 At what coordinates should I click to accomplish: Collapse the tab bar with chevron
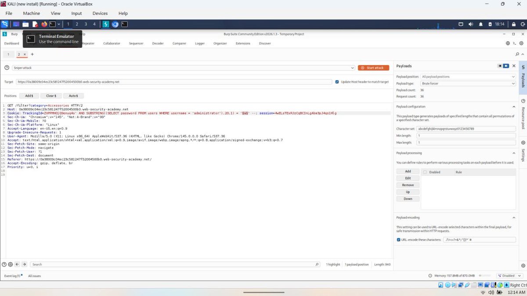(523, 54)
